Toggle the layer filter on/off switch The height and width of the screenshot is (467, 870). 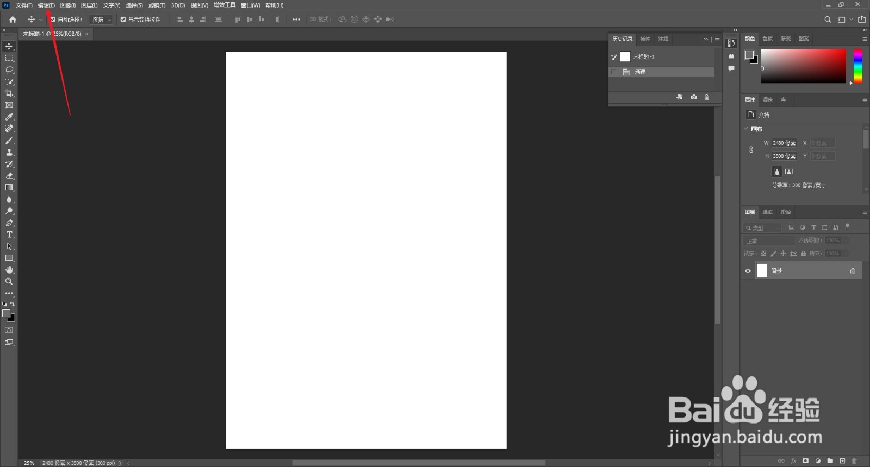point(847,227)
